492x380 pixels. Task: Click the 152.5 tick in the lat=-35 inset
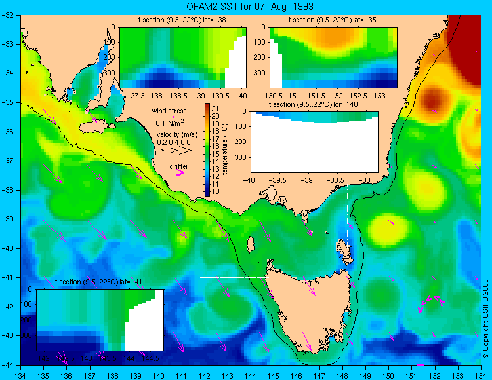(358, 95)
